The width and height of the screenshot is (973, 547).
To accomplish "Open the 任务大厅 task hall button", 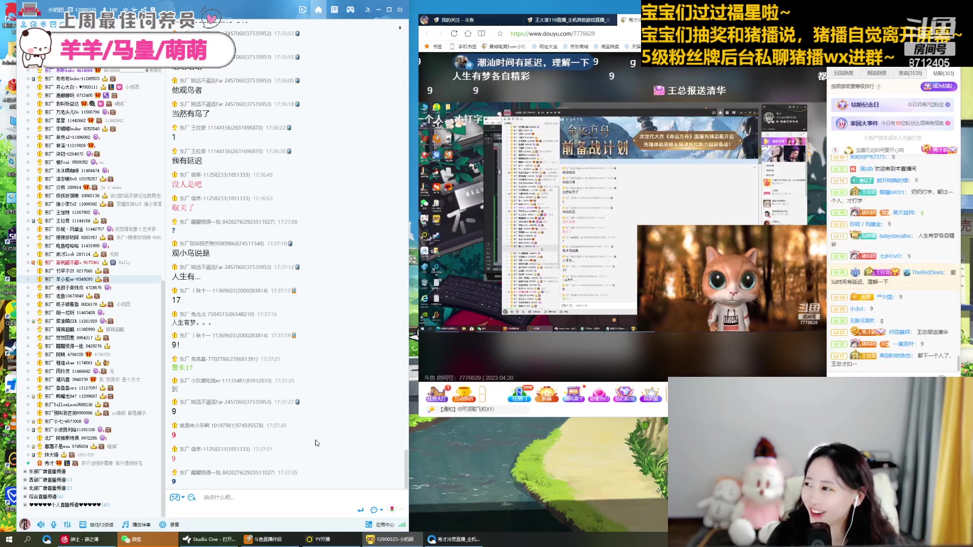I will tap(436, 394).
